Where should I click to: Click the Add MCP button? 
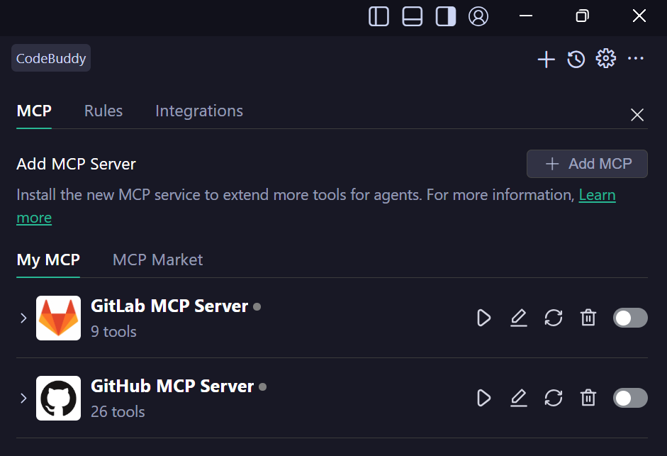pos(587,164)
